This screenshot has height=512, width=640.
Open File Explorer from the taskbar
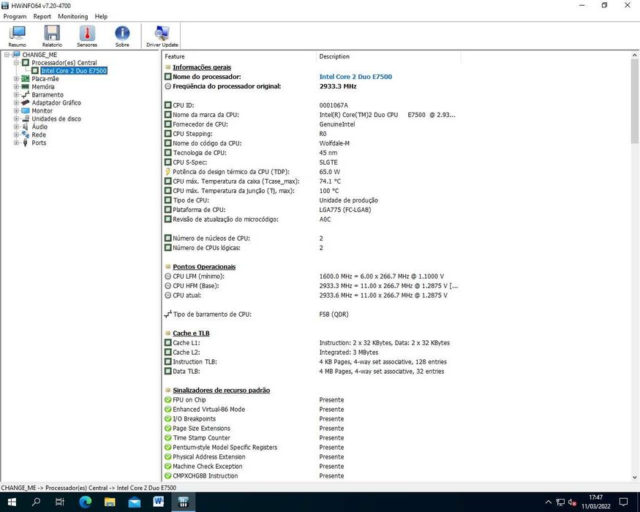(110, 502)
